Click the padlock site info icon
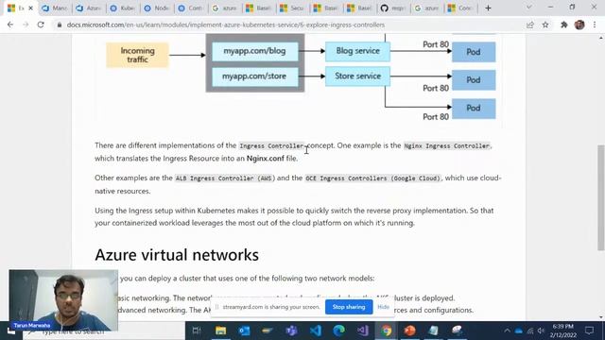 (59, 25)
